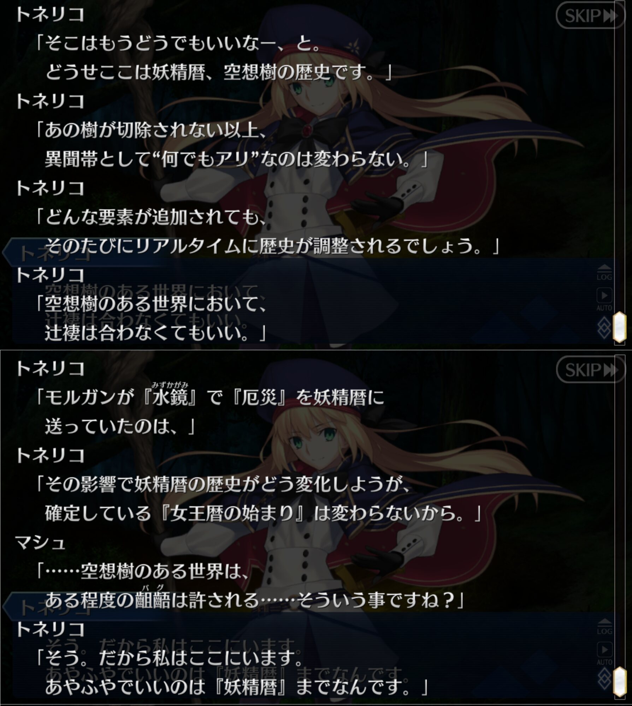Open the LOG icon in upper screenshot
Image resolution: width=632 pixels, height=706 pixels.
pyautogui.click(x=604, y=273)
